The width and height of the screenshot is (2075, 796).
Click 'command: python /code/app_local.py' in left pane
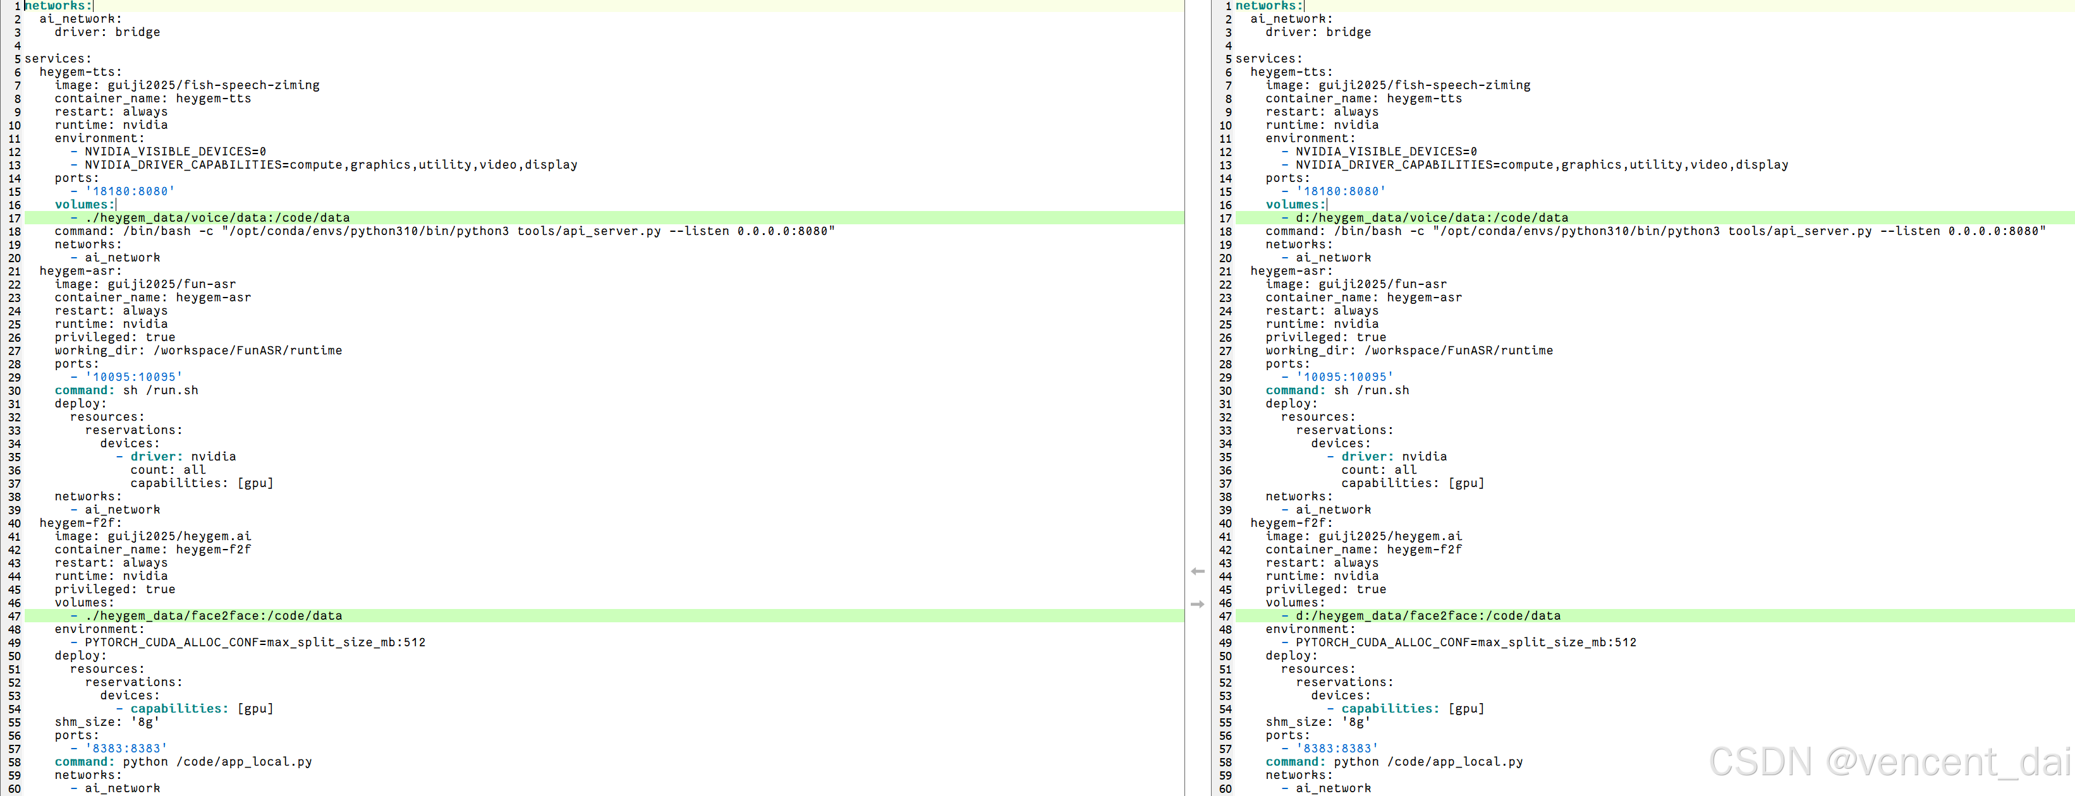click(183, 761)
